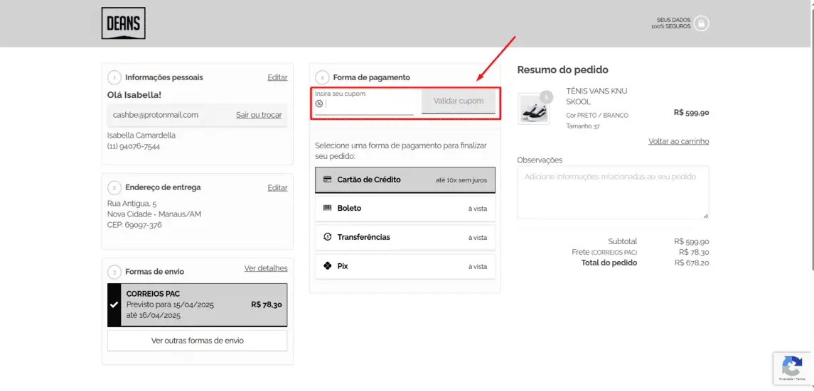Click the Vans sneaker product thumbnail
Viewport: 814px width, 391px height.
coord(534,109)
